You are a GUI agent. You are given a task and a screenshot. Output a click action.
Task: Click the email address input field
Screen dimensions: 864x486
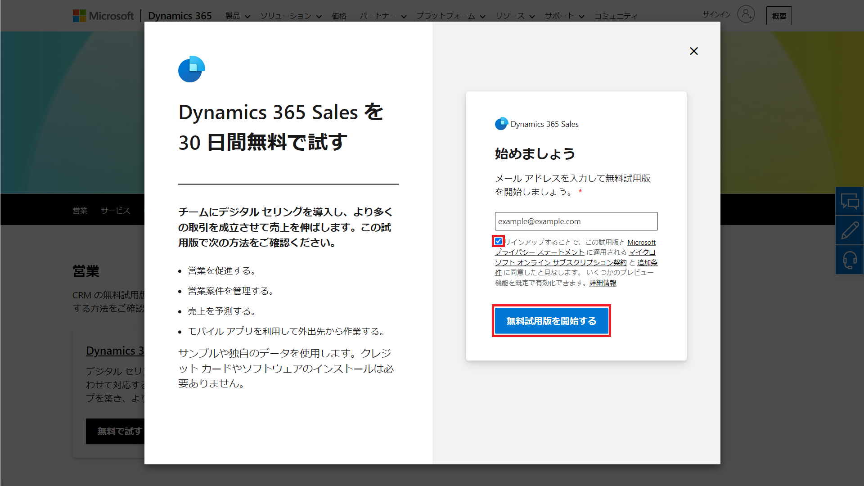tap(576, 221)
